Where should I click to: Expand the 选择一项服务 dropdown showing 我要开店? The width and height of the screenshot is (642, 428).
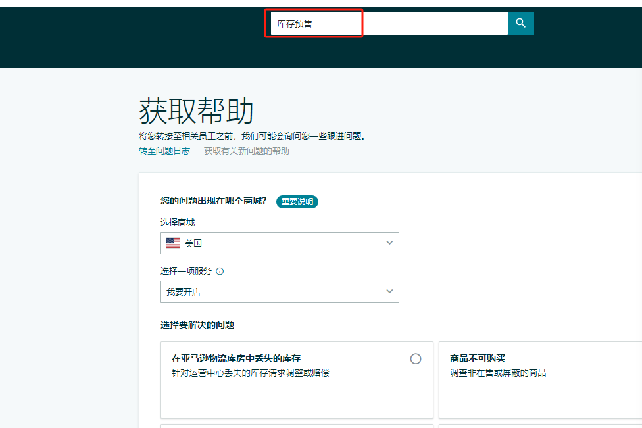280,292
